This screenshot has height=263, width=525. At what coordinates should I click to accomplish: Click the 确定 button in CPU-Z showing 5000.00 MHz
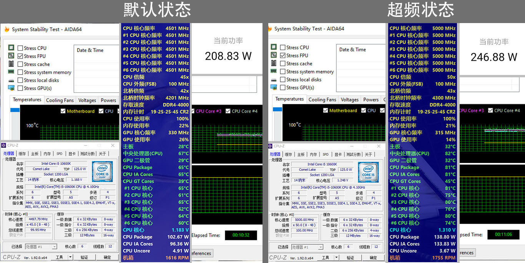coord(373,258)
